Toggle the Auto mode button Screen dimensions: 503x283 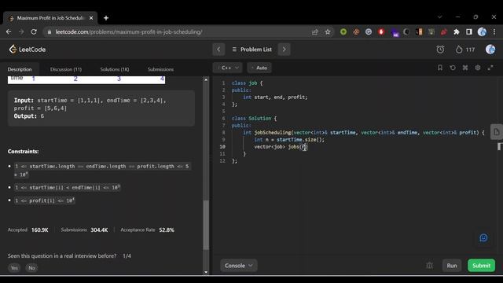[x=259, y=68]
